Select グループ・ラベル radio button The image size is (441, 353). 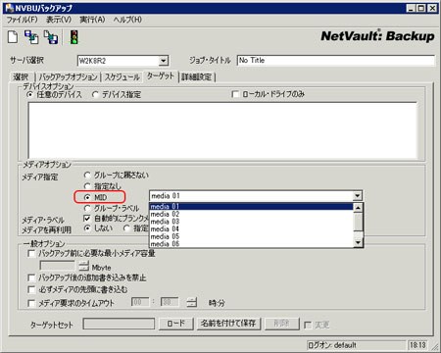87,208
